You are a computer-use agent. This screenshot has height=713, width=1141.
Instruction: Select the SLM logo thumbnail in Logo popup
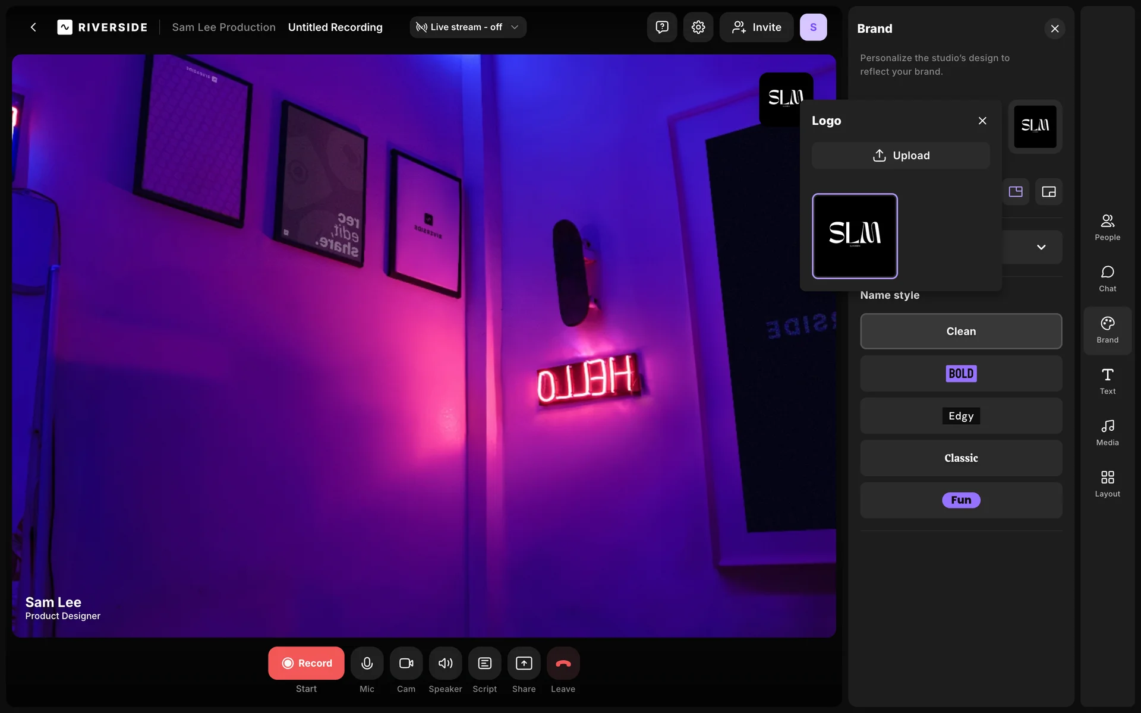855,236
